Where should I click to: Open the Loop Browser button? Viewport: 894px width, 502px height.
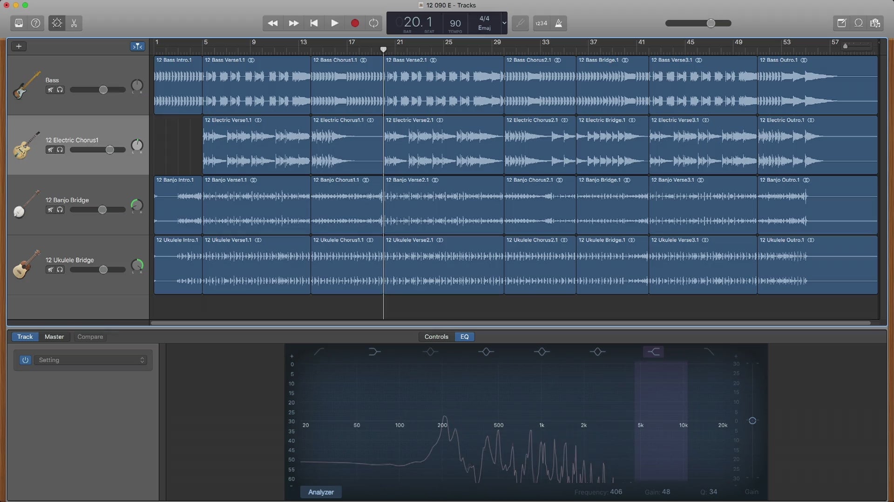pos(858,23)
